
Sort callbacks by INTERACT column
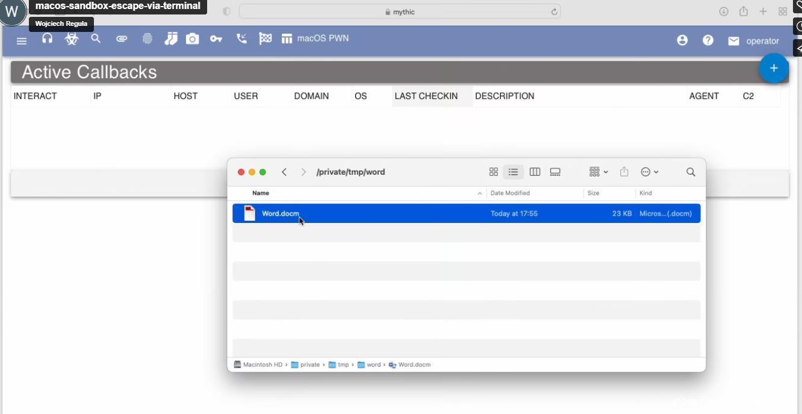pyautogui.click(x=35, y=96)
